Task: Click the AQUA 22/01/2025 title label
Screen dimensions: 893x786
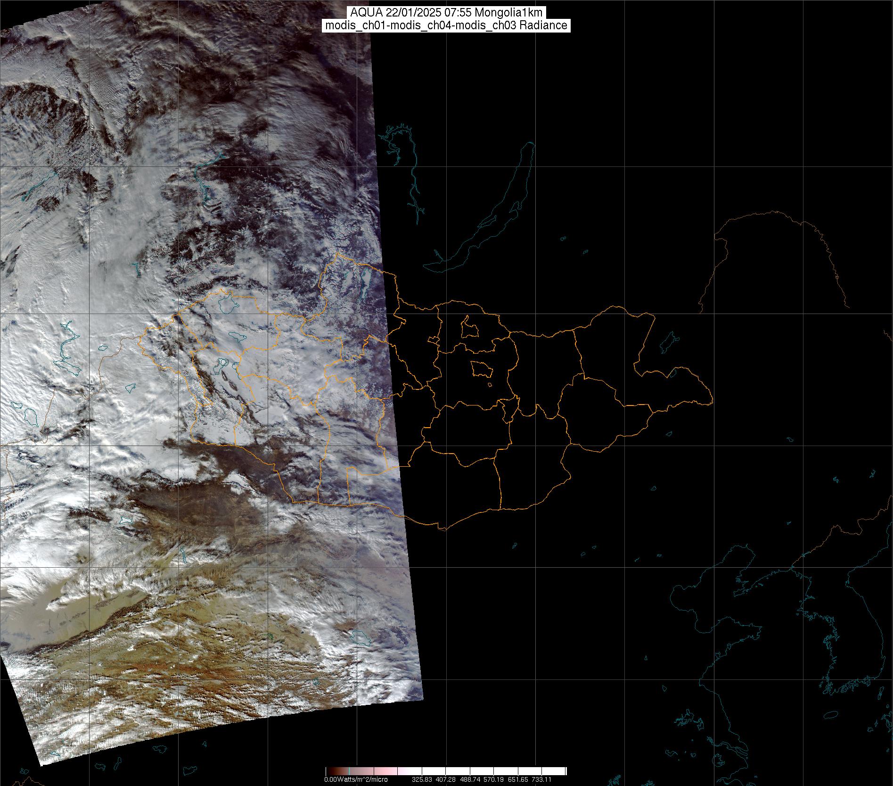Action: (x=446, y=13)
